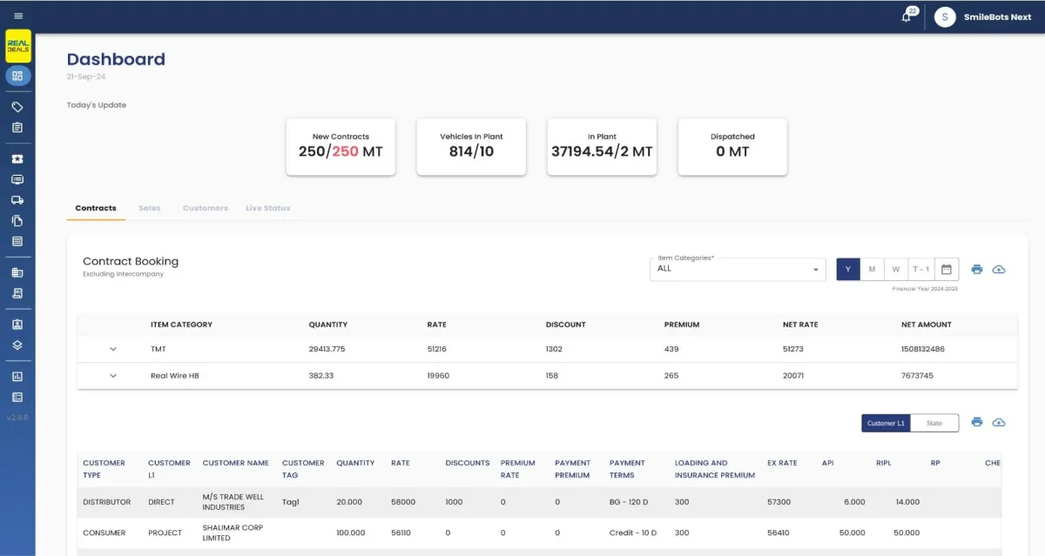Switch to the Live Status tab
This screenshot has width=1045, height=556.
click(x=268, y=208)
